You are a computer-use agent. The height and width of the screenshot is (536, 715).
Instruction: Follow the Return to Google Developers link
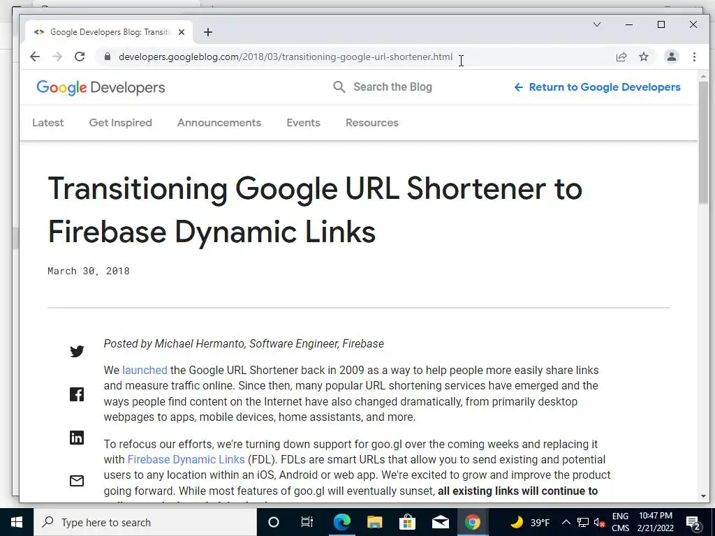(x=598, y=87)
